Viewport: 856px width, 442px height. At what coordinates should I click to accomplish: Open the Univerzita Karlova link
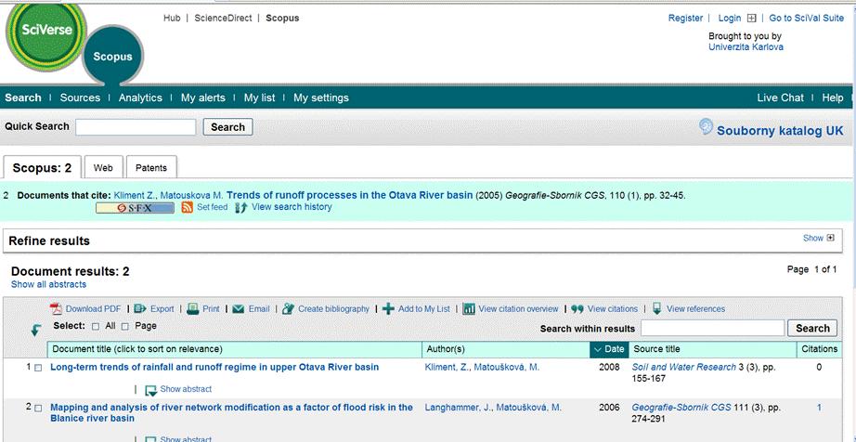pyautogui.click(x=746, y=47)
